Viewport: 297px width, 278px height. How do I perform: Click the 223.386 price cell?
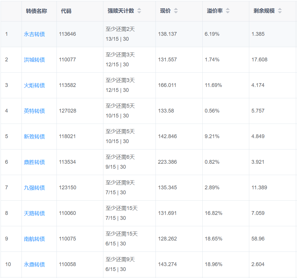point(167,162)
